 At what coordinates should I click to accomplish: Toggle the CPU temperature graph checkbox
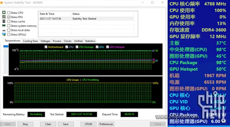[x=67, y=47]
